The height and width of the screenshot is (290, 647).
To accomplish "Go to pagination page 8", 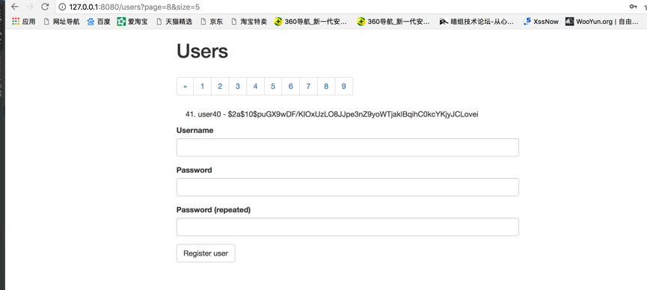I will (326, 86).
